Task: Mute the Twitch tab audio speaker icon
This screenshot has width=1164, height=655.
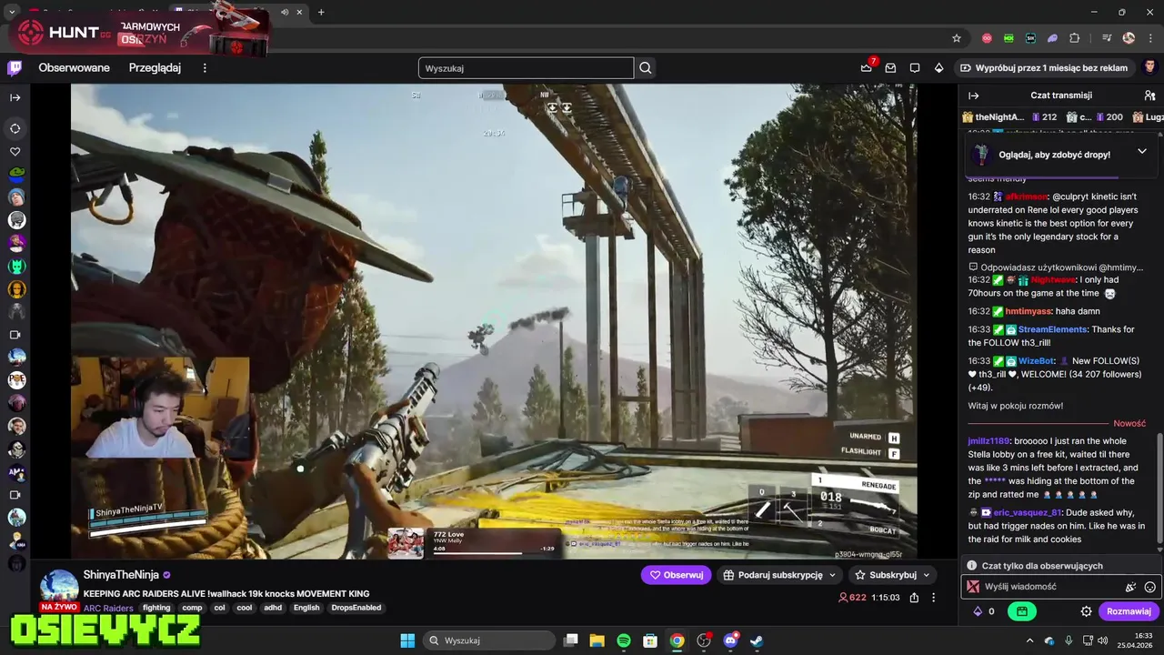Action: coord(285,12)
